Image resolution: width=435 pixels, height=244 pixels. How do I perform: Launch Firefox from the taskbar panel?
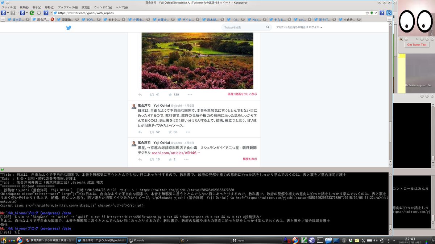pyautogui.click(x=20, y=240)
